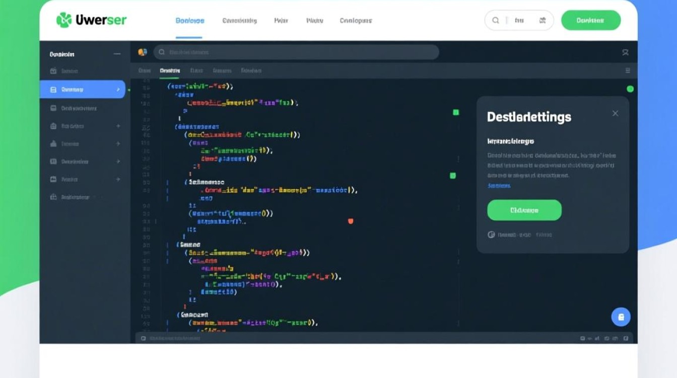Toggle the green status dot above the Destlerlettings panel

click(630, 89)
